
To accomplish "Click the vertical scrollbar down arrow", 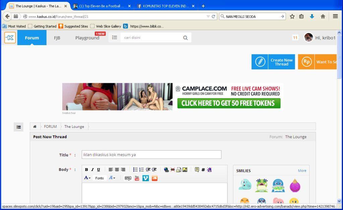I will click(339, 201).
